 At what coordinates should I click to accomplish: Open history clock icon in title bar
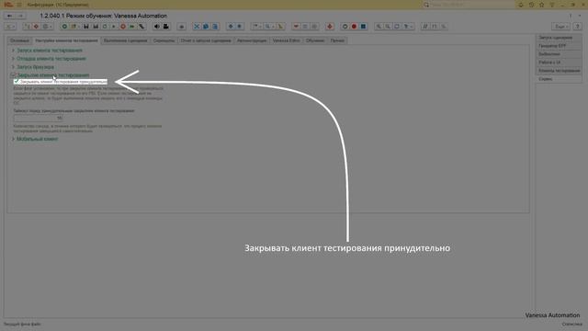pos(531,5)
